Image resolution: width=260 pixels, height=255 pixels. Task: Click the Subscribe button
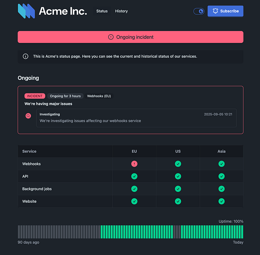tap(225, 11)
